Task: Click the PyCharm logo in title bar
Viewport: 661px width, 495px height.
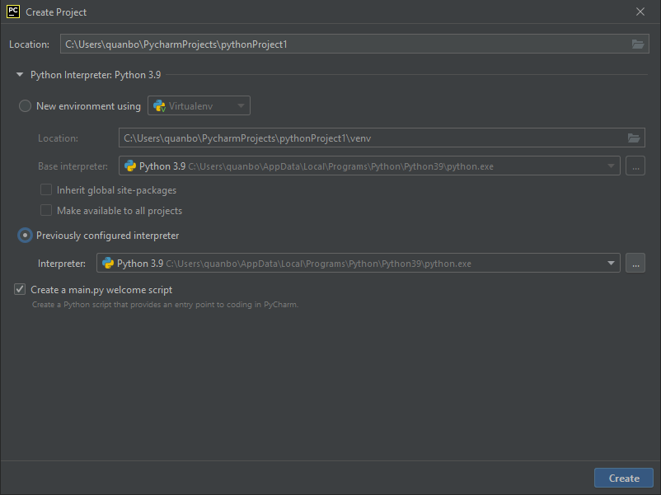Action: (x=13, y=12)
